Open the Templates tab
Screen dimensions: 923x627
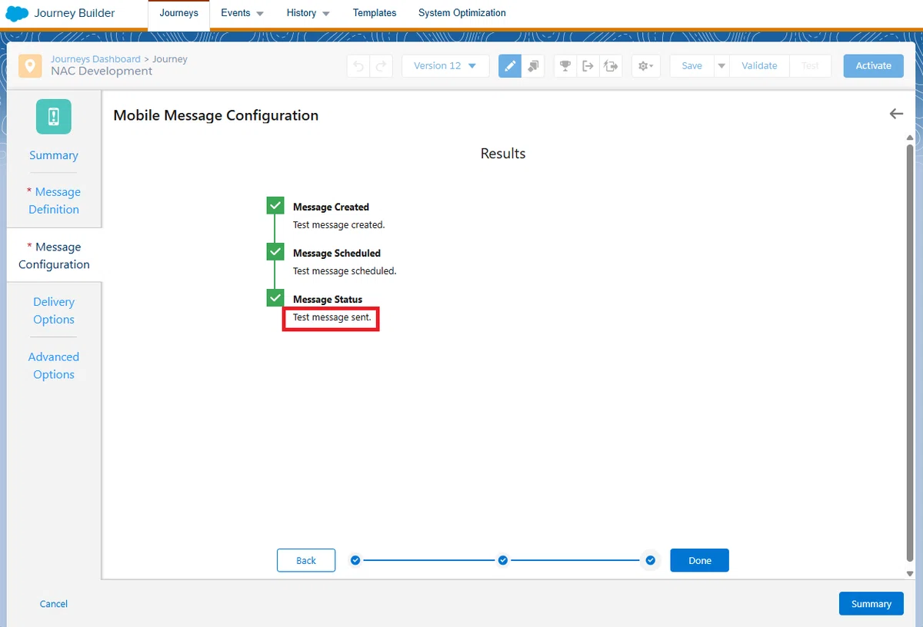pos(375,13)
